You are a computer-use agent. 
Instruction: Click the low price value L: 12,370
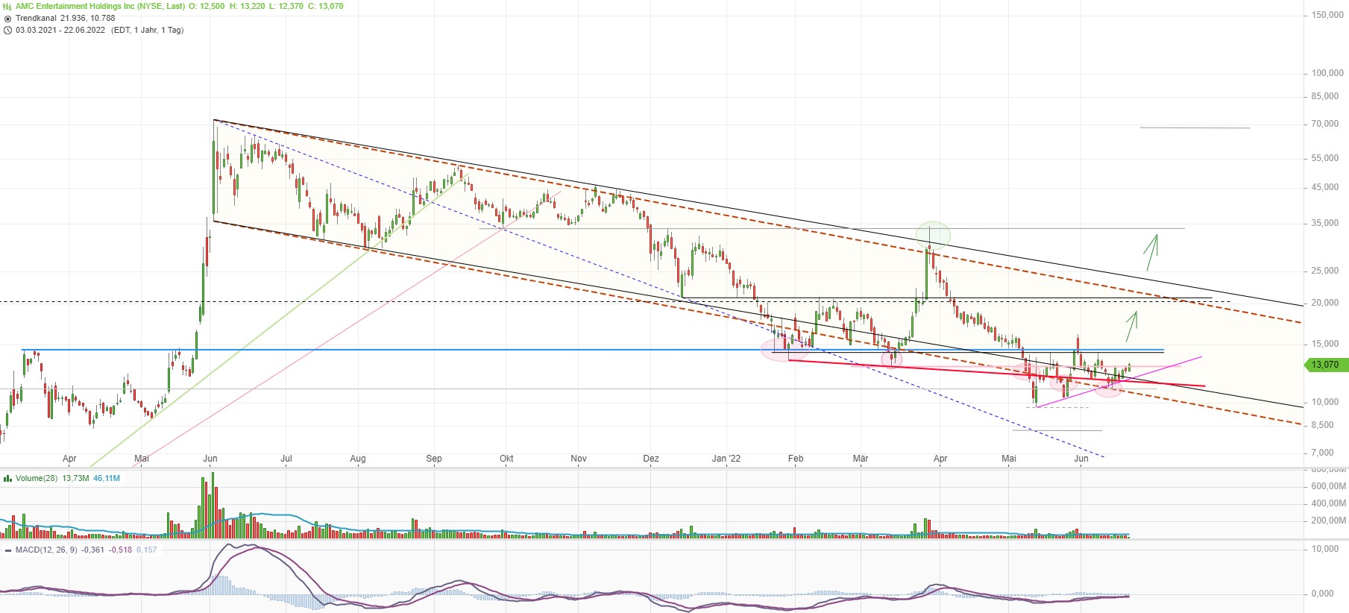coord(286,6)
